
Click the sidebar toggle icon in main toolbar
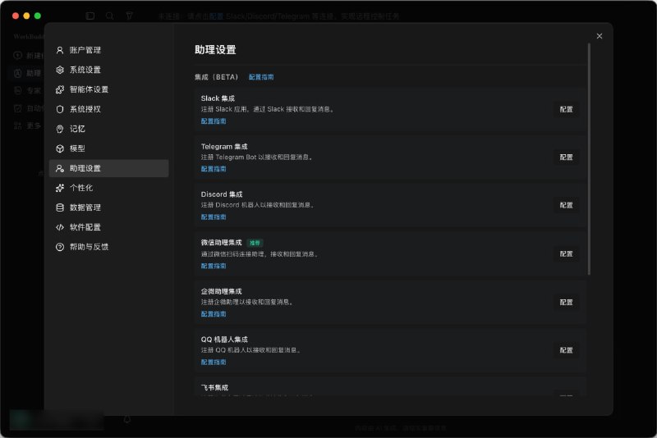point(90,16)
